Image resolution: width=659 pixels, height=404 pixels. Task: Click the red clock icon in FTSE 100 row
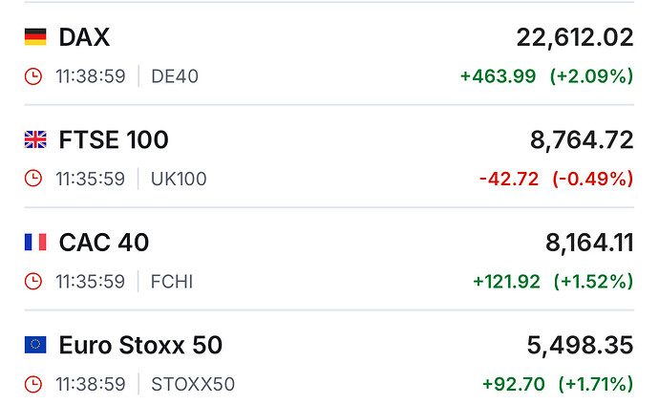[x=33, y=179]
